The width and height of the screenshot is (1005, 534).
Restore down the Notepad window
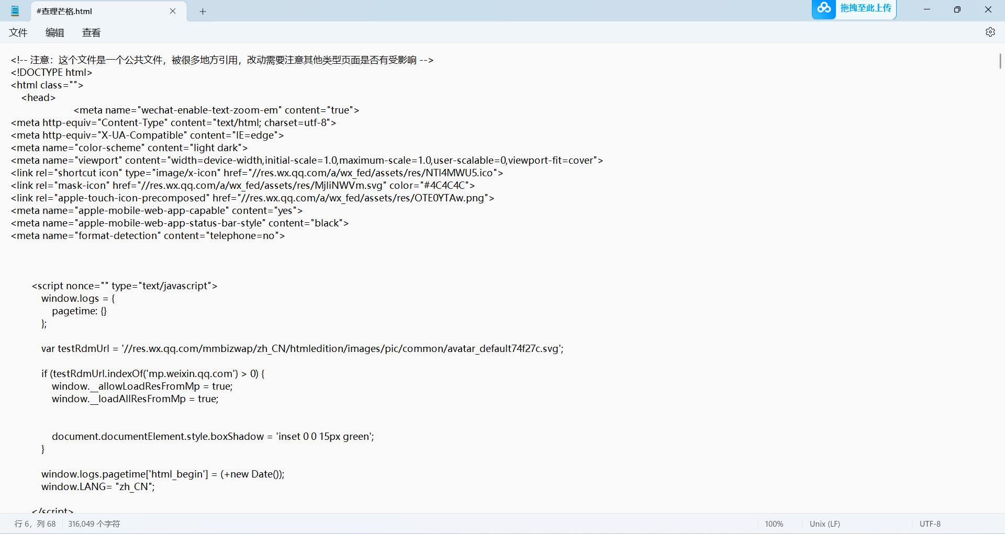coord(957,9)
